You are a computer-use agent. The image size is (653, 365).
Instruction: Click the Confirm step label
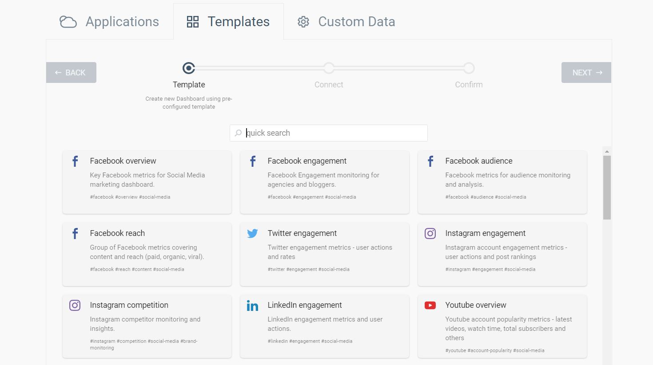click(469, 85)
